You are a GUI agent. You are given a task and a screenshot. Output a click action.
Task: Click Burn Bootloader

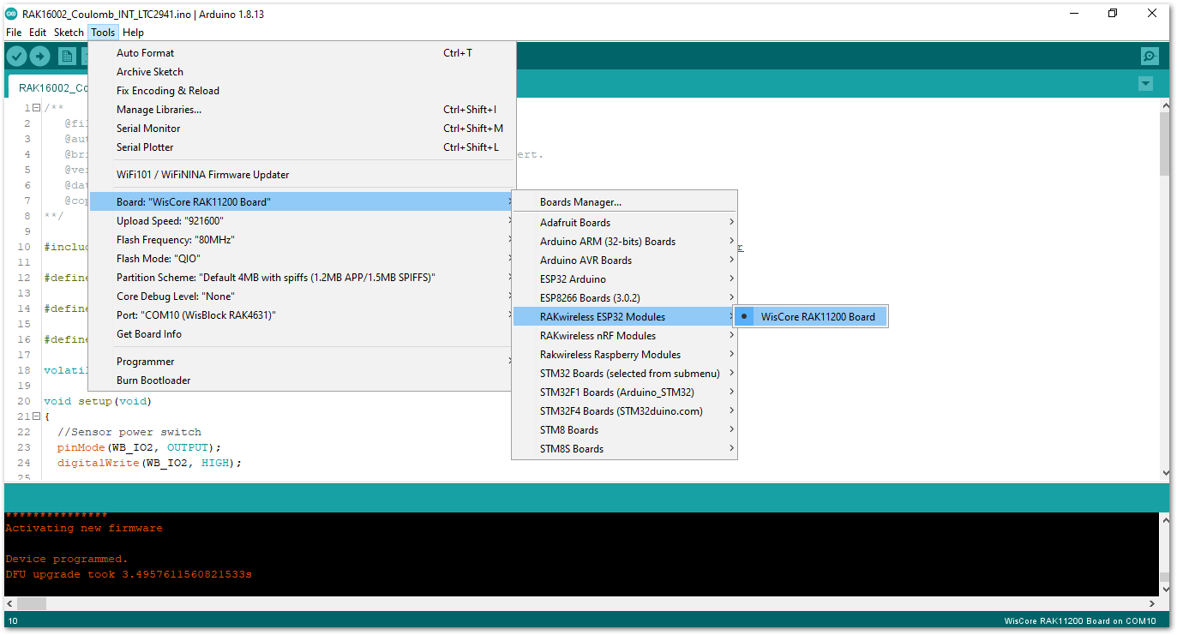pos(303,380)
